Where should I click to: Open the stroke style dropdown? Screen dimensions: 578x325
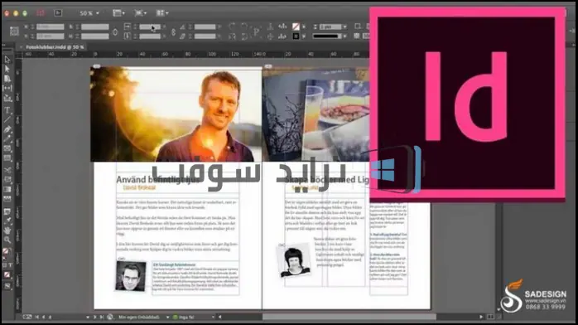click(x=344, y=36)
